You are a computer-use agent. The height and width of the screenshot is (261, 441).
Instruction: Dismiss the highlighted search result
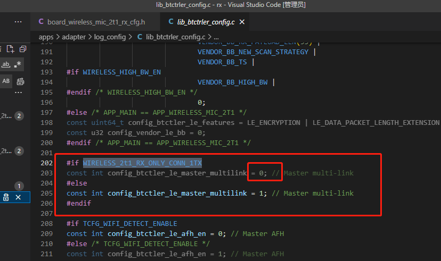pos(18,197)
